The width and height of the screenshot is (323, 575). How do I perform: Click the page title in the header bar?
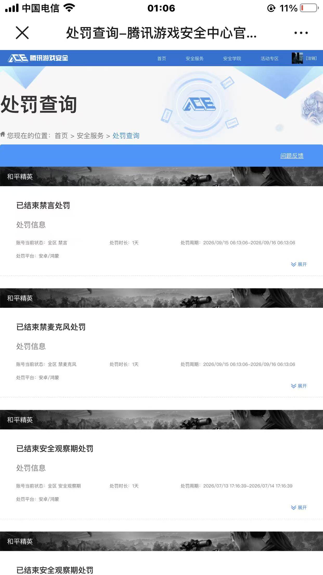coord(161,33)
